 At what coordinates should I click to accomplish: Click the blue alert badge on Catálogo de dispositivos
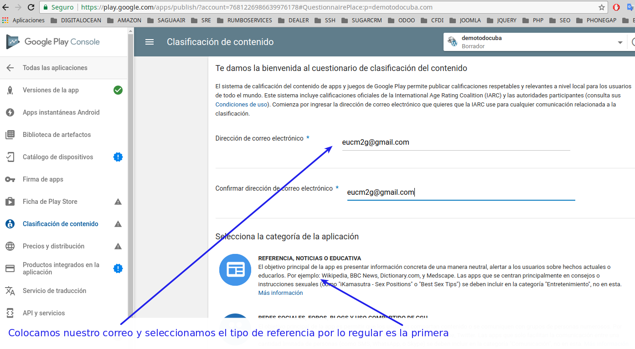click(x=118, y=157)
